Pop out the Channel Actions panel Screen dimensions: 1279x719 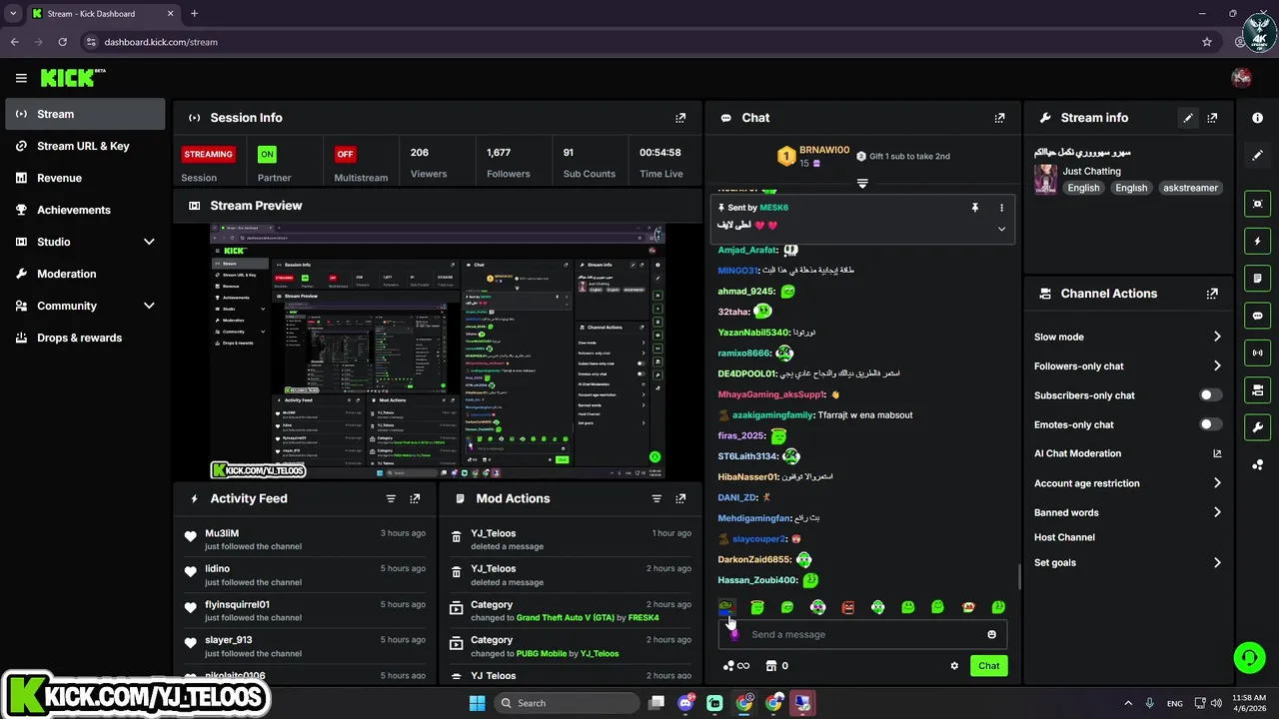pos(1212,294)
